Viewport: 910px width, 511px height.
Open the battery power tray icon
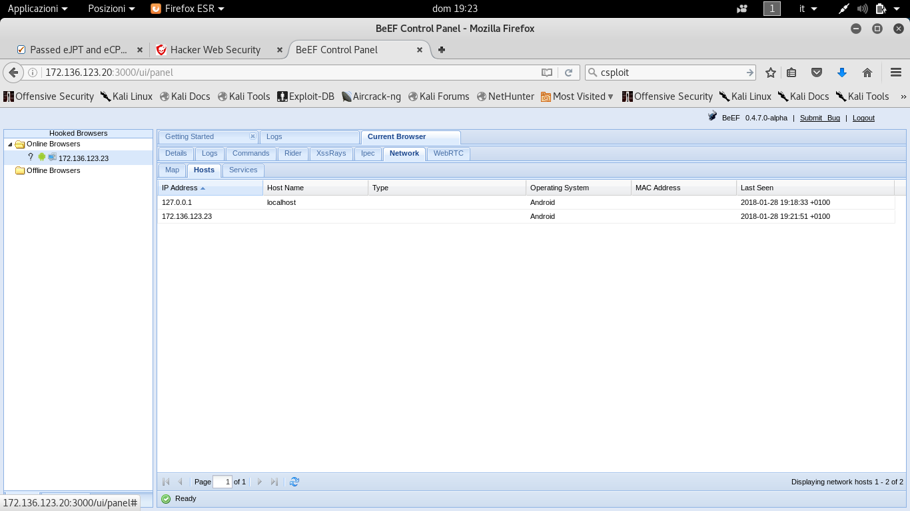point(881,9)
